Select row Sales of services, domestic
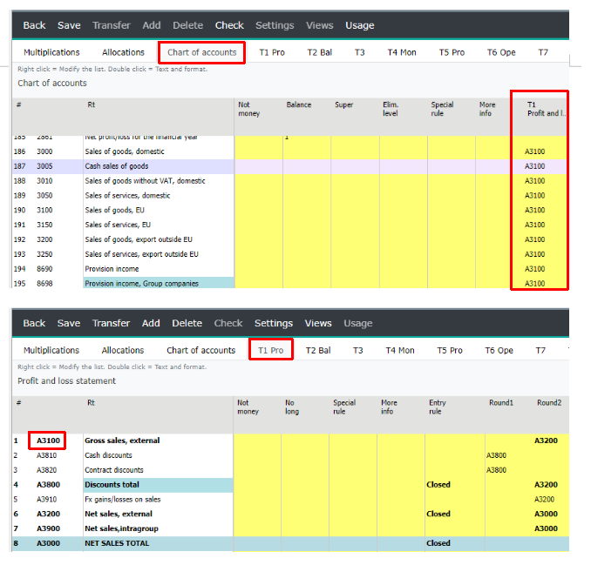Screen dimensions: 591x565 (x=289, y=195)
